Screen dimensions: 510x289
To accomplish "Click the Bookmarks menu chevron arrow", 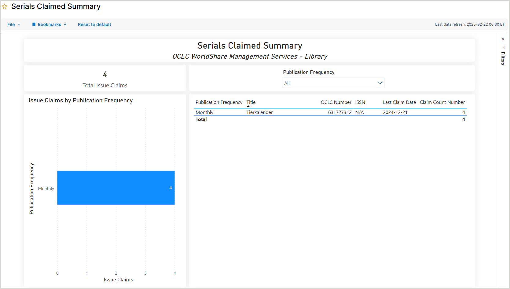I will [65, 24].
